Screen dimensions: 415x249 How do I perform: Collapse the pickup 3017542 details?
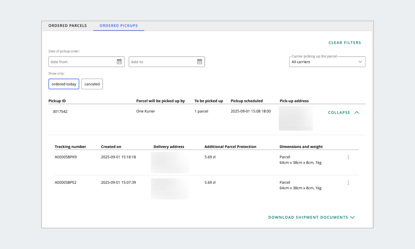coord(339,113)
